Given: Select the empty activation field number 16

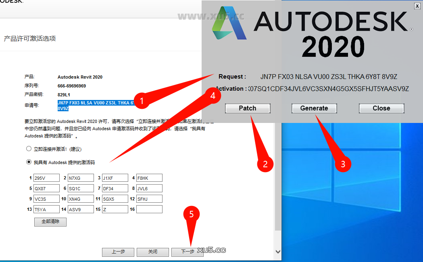Looking at the screenshot, I should (x=149, y=209).
